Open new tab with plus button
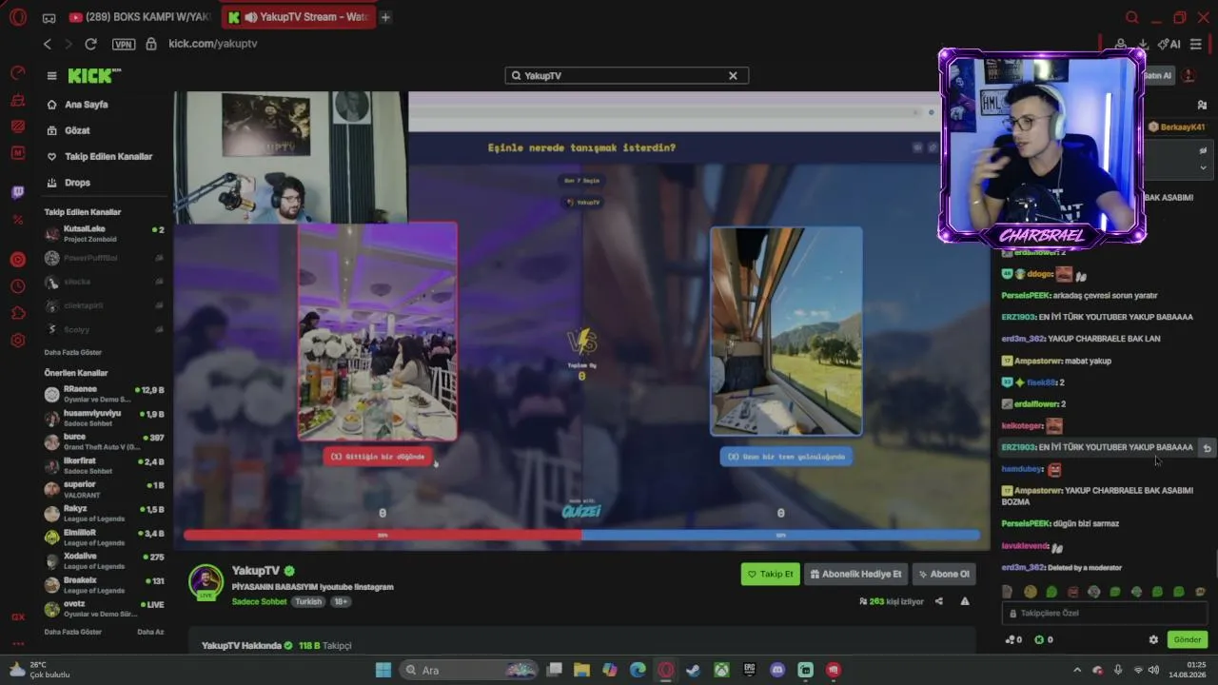This screenshot has height=685, width=1218. tap(385, 17)
